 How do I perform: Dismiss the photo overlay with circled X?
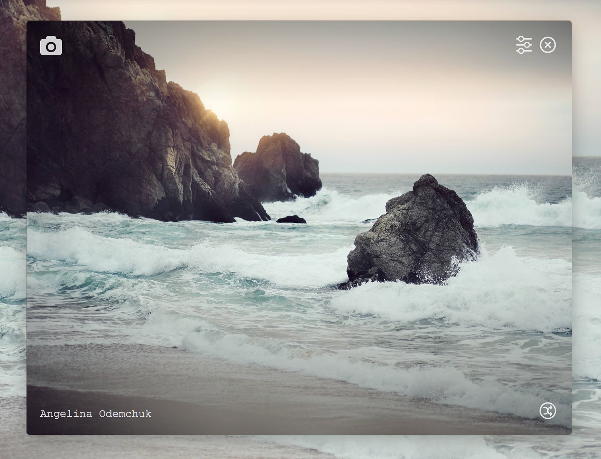pyautogui.click(x=549, y=45)
